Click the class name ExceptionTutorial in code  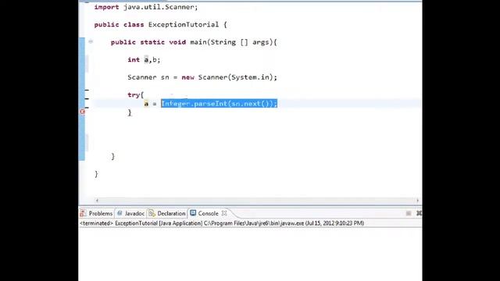[184, 24]
